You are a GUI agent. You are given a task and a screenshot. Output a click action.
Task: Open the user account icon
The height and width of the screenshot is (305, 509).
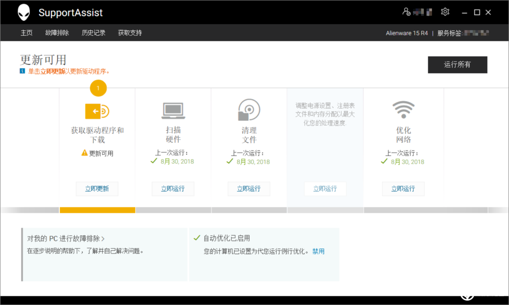(406, 12)
